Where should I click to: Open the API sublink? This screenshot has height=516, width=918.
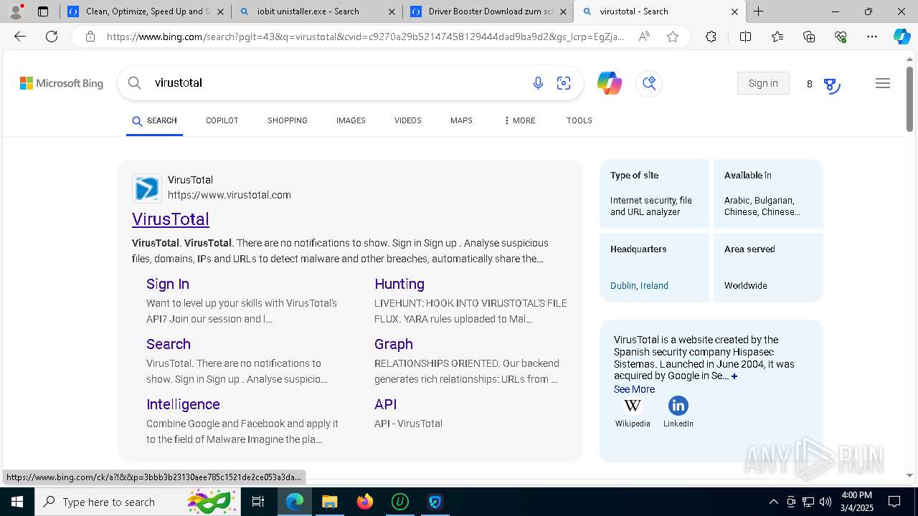click(385, 404)
